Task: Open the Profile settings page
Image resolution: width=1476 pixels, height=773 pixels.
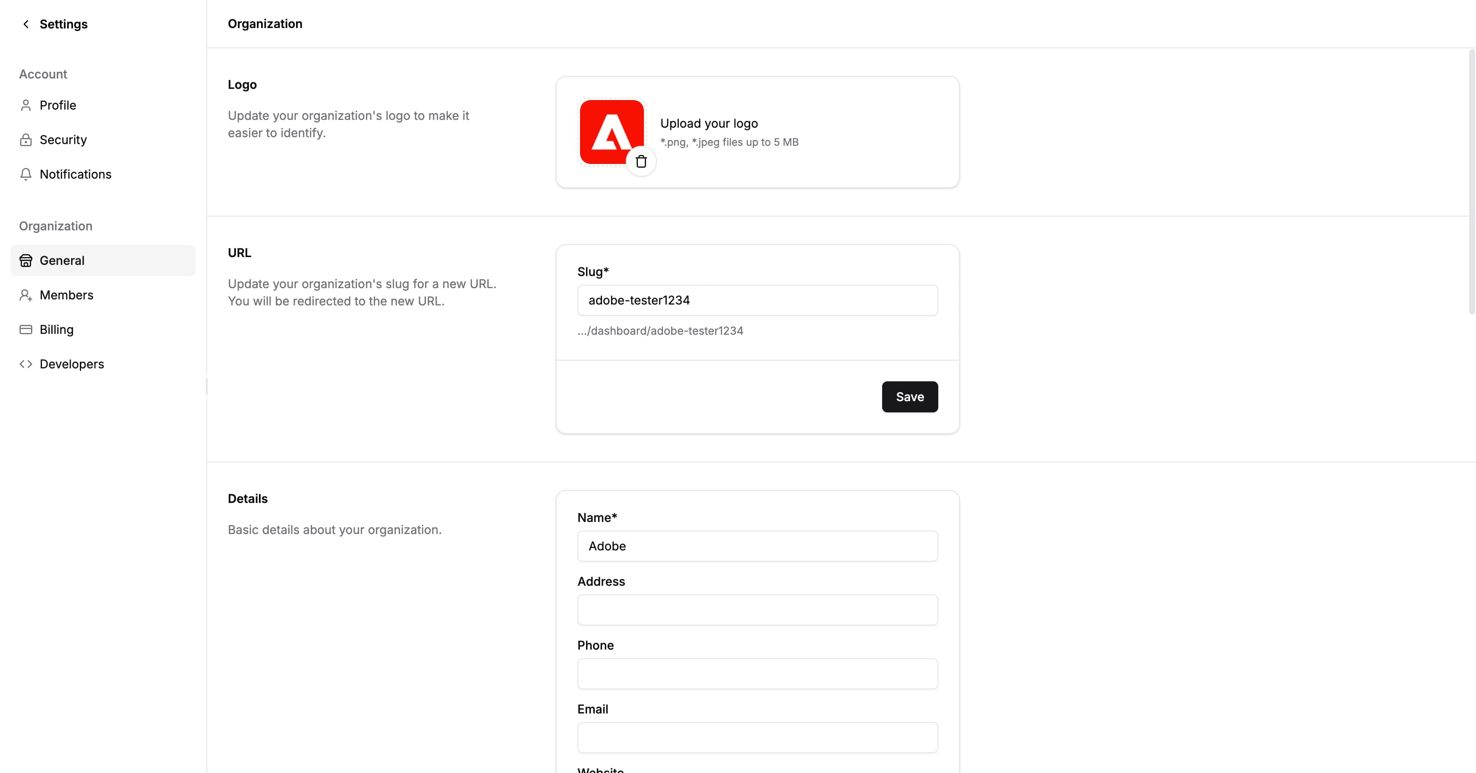Action: point(57,105)
